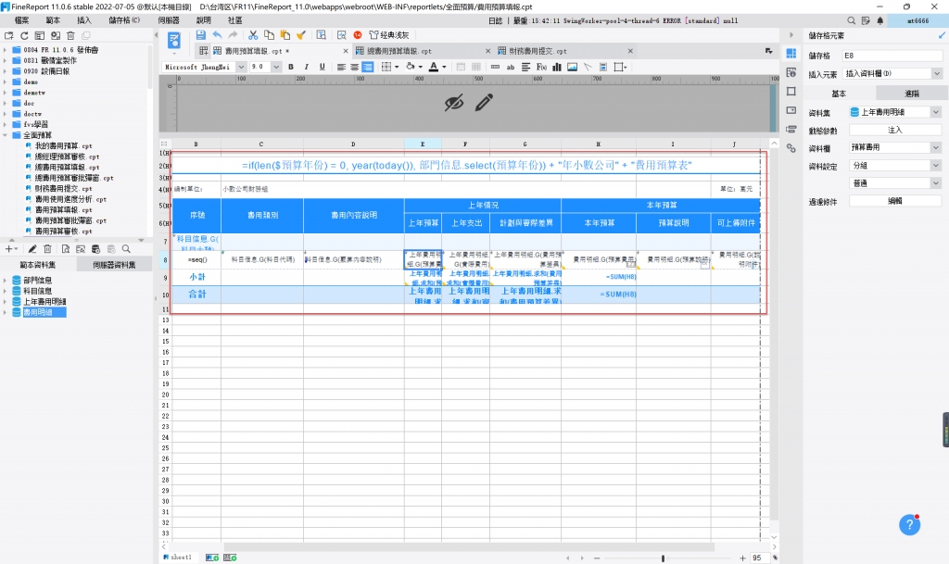Image resolution: width=949 pixels, height=564 pixels.
Task: Refresh the template directory tree
Action: (x=24, y=36)
